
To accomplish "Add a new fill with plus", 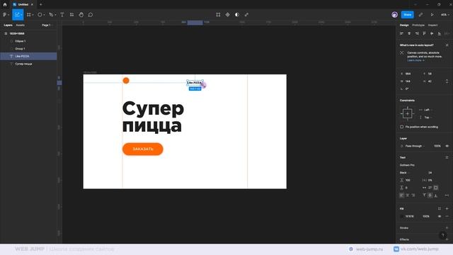I will click(447, 208).
